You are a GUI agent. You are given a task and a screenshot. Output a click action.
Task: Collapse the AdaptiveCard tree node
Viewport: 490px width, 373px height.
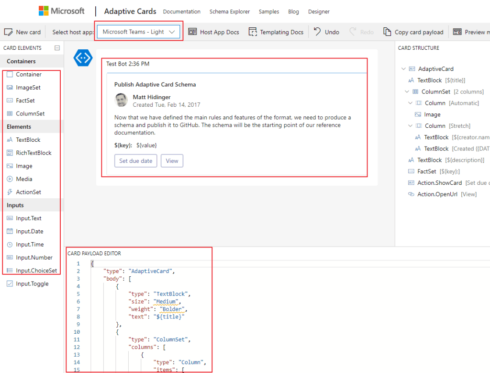pyautogui.click(x=403, y=69)
